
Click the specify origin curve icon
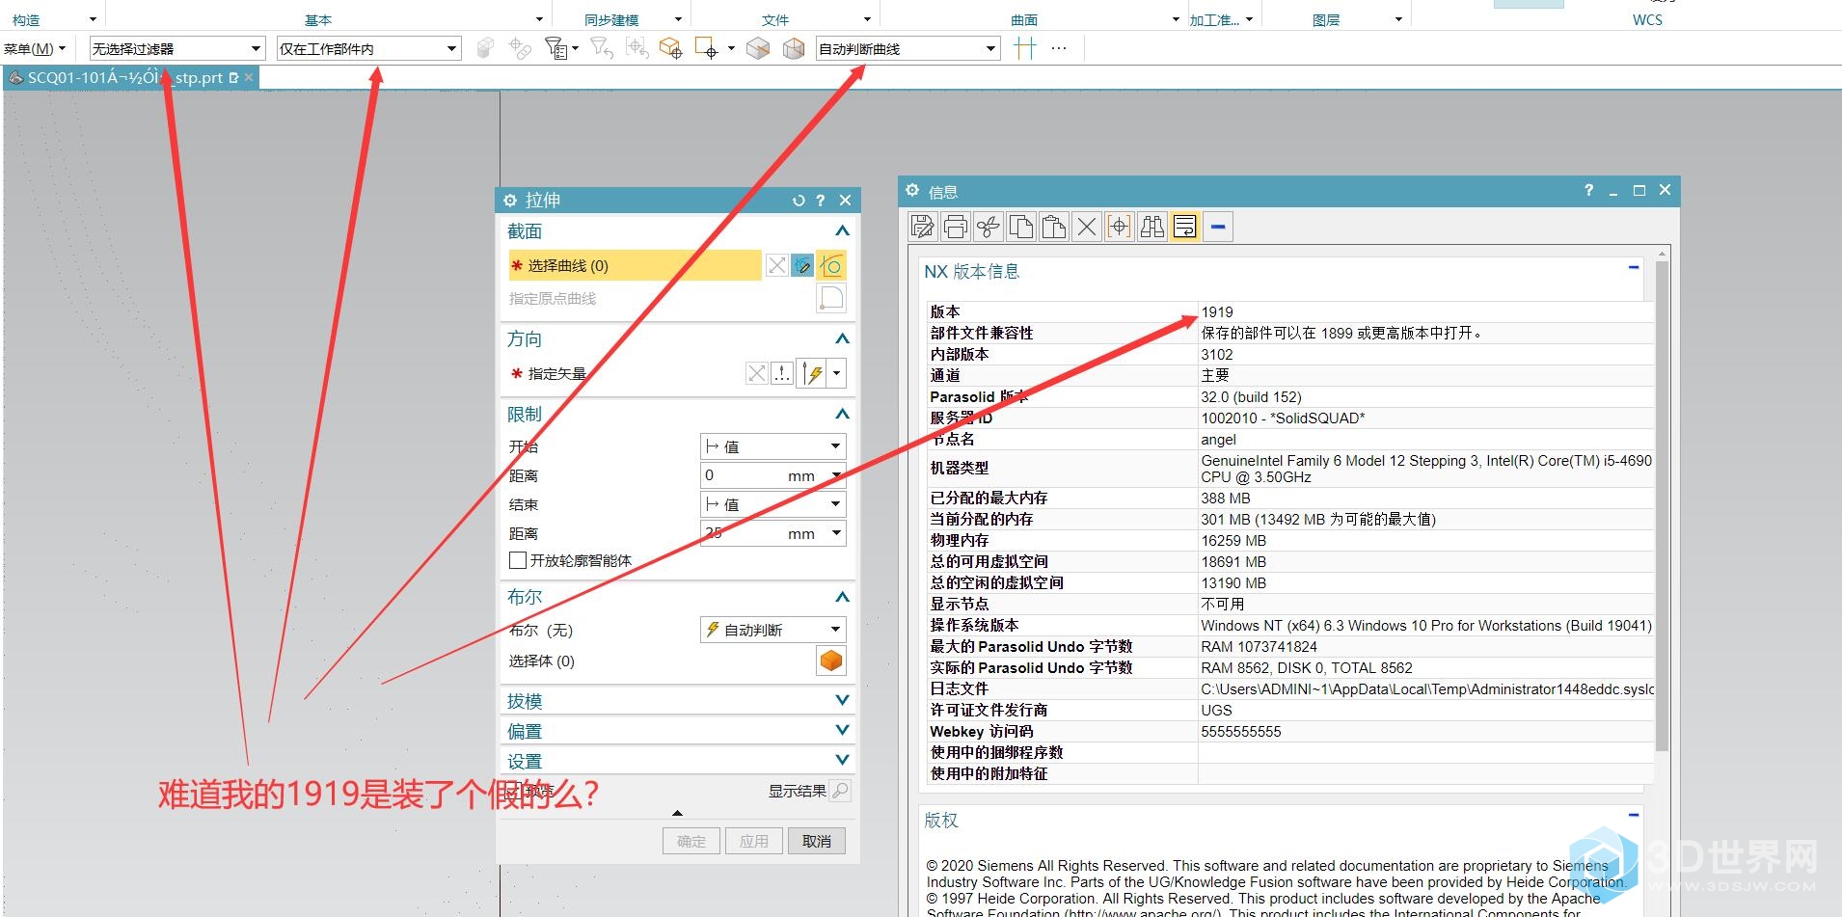831,298
